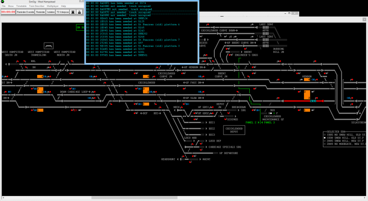The width and height of the screenshot is (368, 201).
Task: Click the bridge symbol above West Hampstead Thameslink
Action: (x=49, y=46)
